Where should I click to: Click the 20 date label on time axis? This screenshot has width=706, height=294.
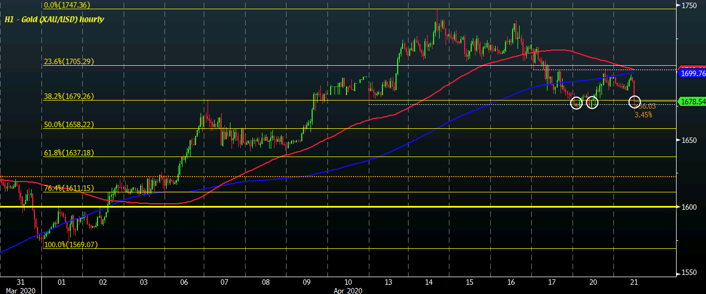tap(593, 283)
